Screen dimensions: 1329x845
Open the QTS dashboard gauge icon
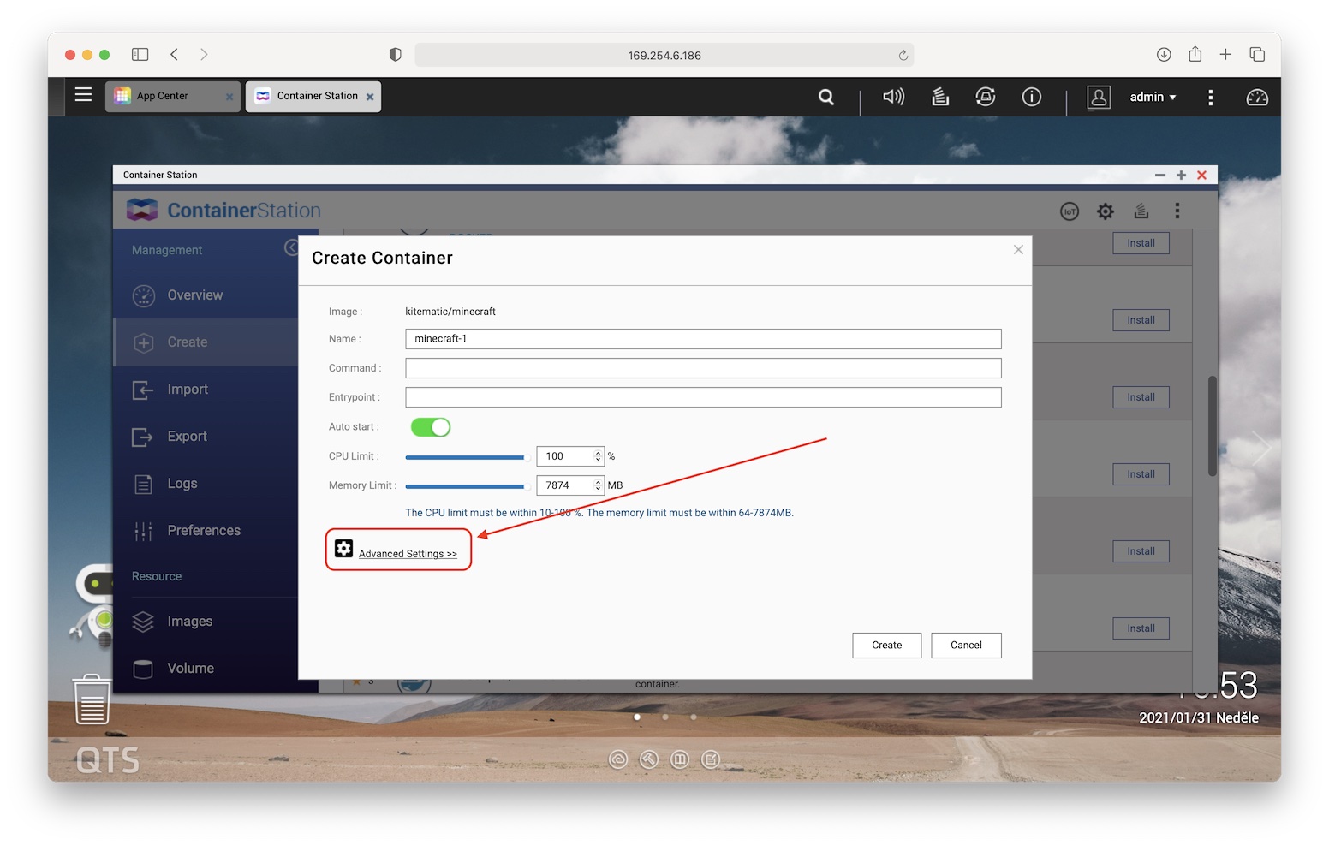click(1256, 98)
